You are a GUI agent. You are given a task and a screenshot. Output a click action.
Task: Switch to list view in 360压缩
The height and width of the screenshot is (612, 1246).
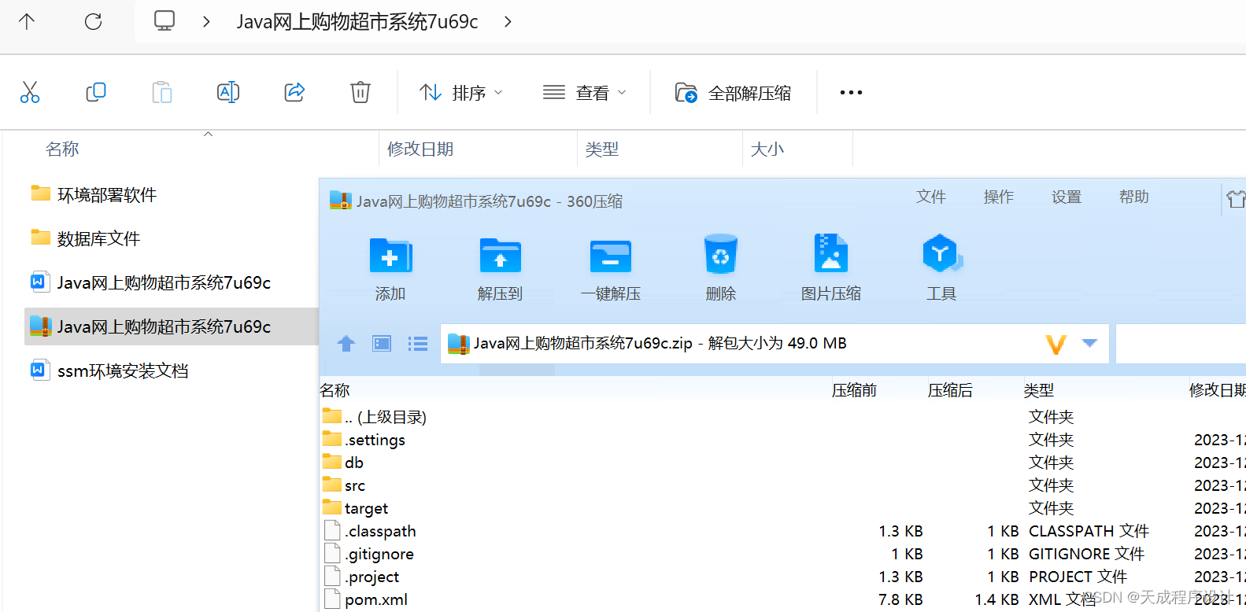point(418,344)
